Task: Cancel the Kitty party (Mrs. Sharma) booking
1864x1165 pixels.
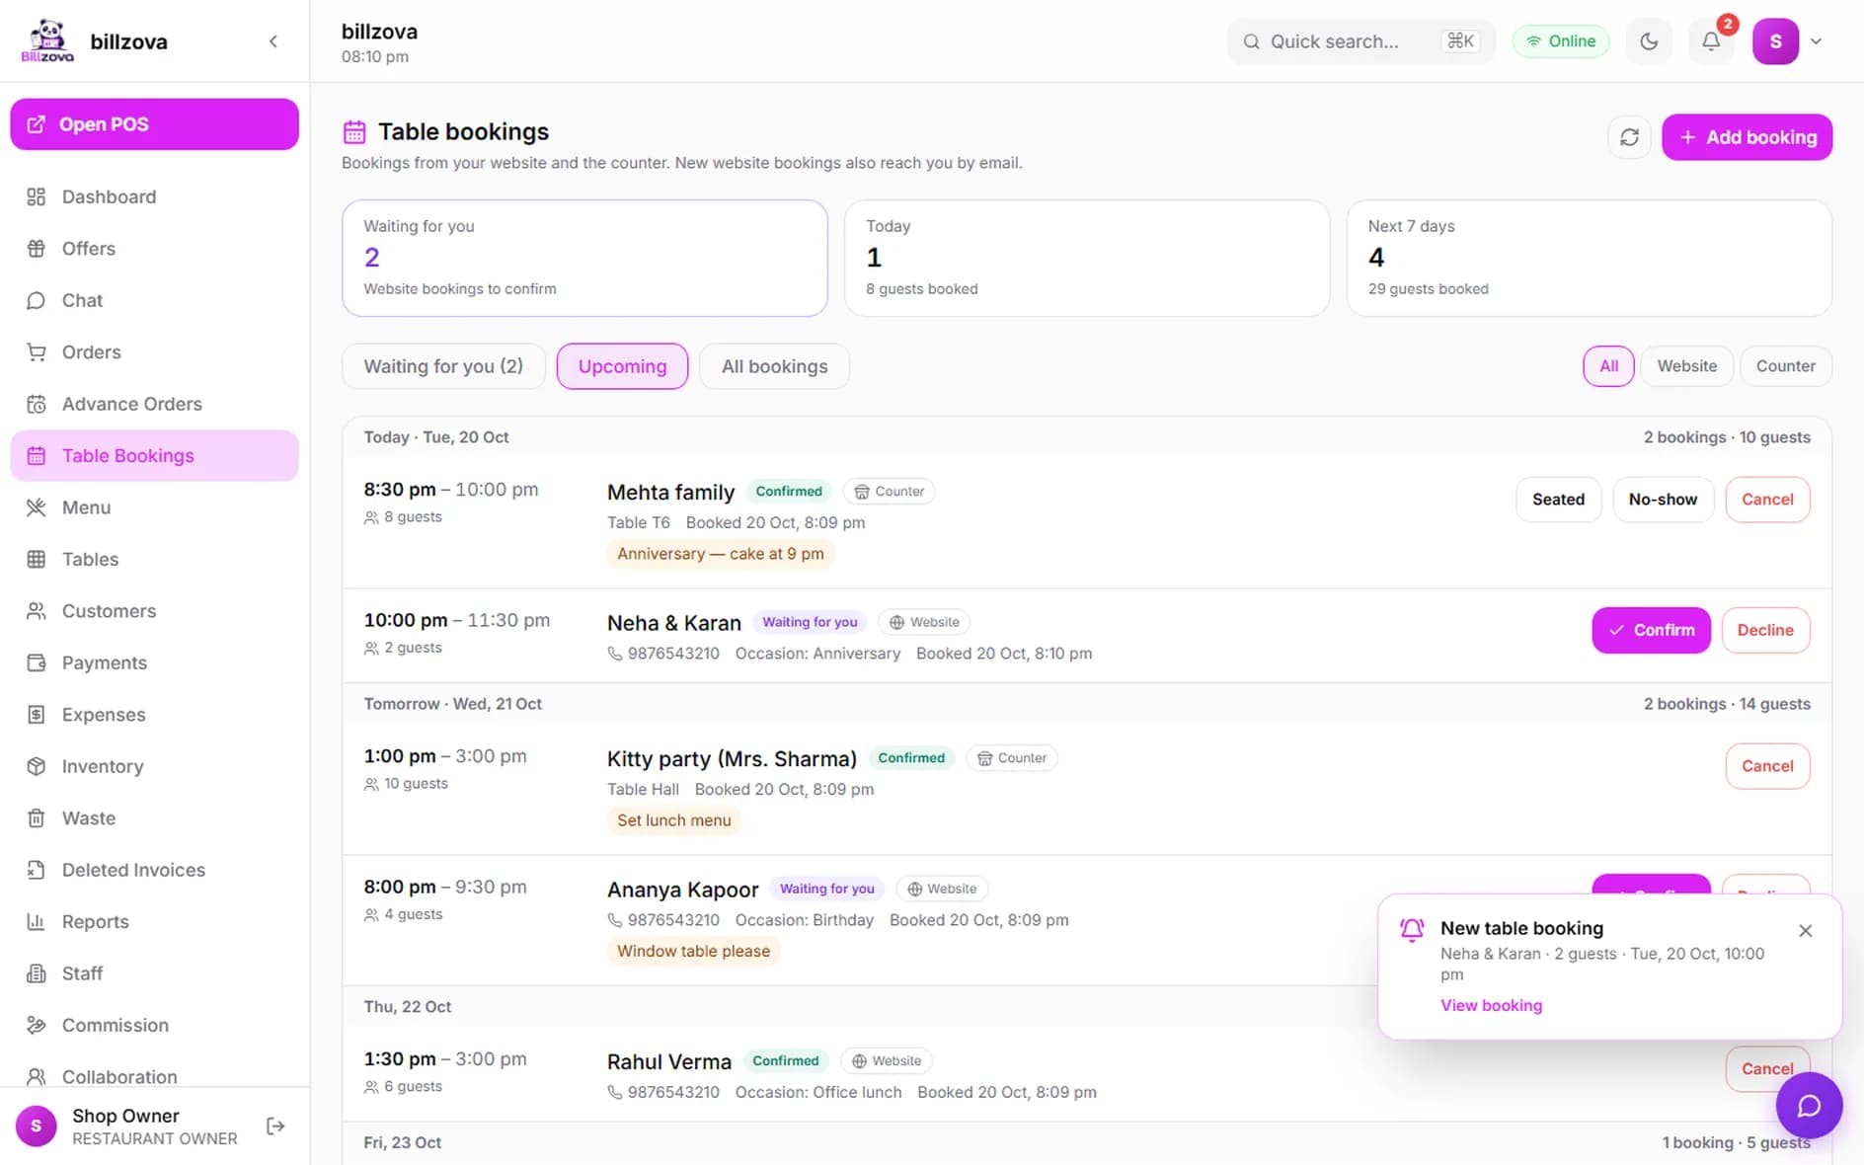Action: (x=1767, y=766)
